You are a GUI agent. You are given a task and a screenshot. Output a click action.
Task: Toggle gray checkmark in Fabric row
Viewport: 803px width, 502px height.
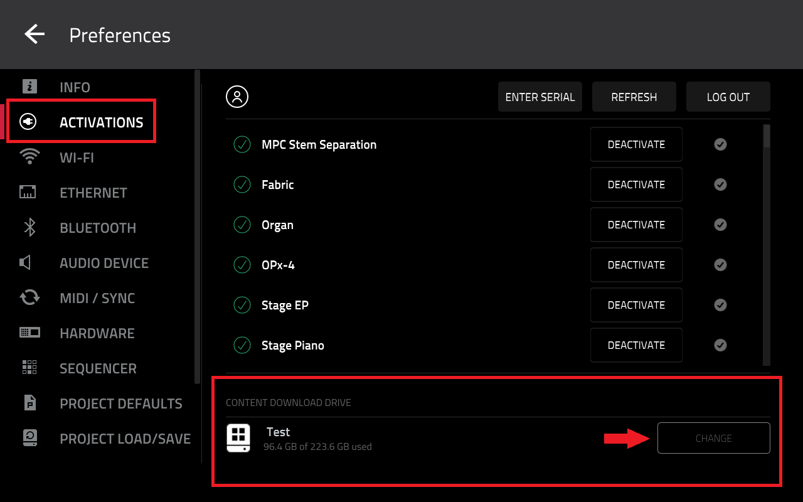pyautogui.click(x=721, y=184)
